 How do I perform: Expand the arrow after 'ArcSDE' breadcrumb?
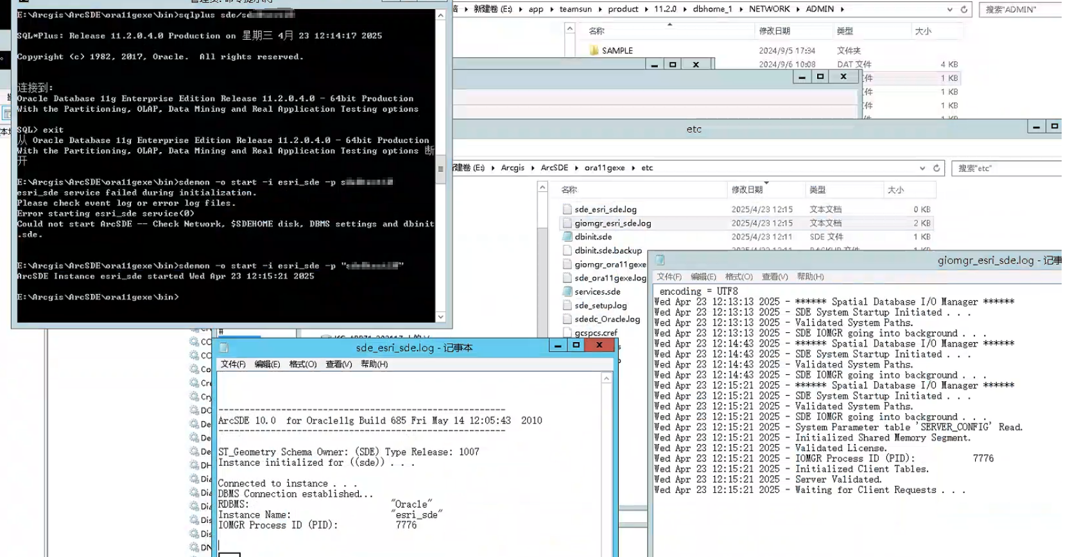tap(576, 168)
